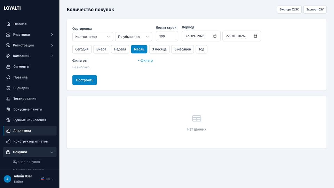Expand the Регистрации submenu chevron
This screenshot has width=334, height=188.
52,45
